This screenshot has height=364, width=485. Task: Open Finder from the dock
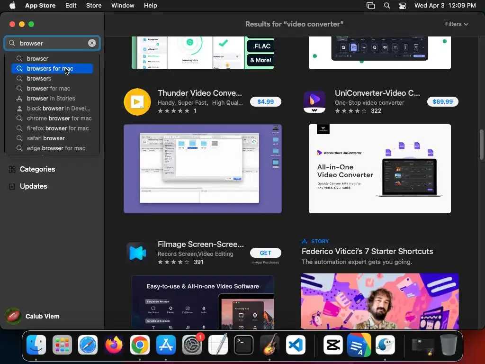click(36, 345)
